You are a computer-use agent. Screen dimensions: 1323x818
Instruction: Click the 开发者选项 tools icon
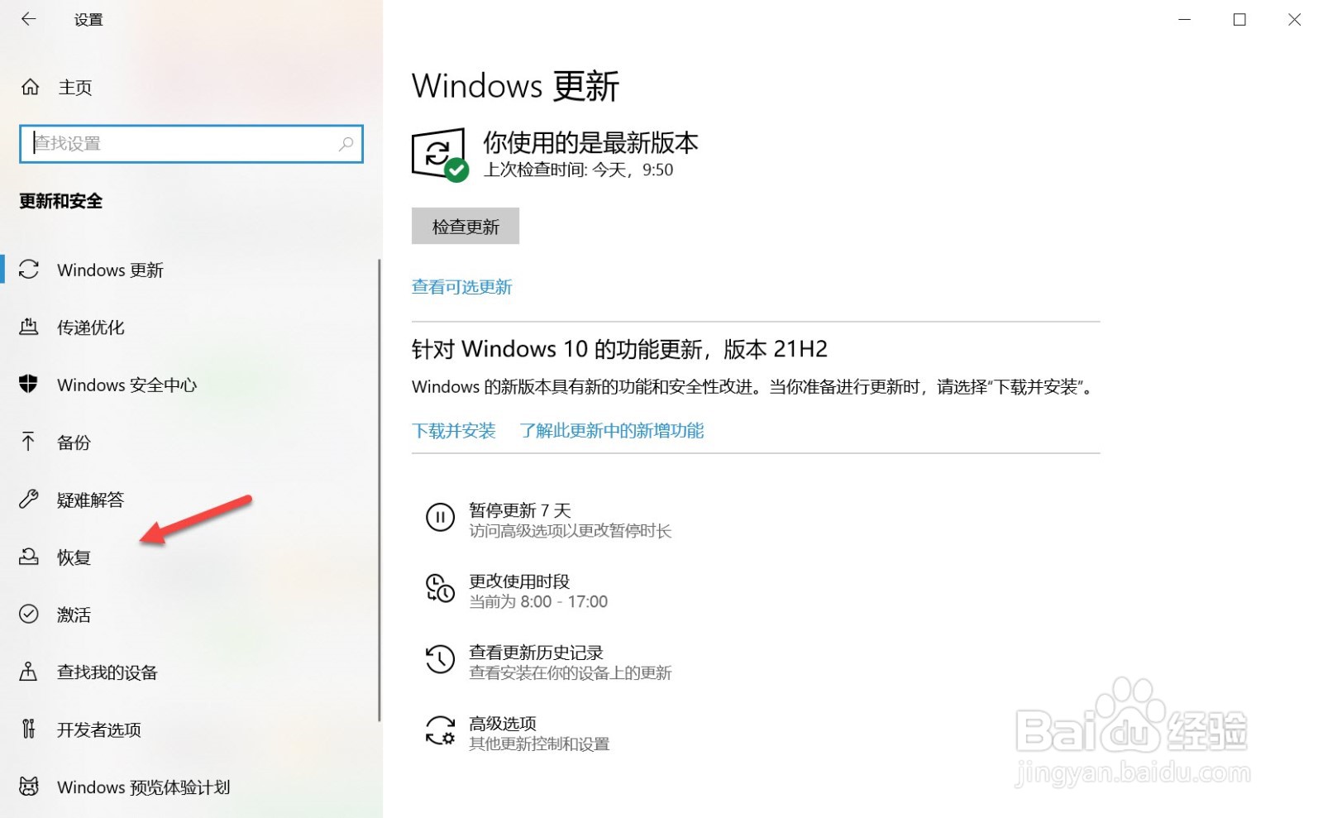(x=29, y=729)
